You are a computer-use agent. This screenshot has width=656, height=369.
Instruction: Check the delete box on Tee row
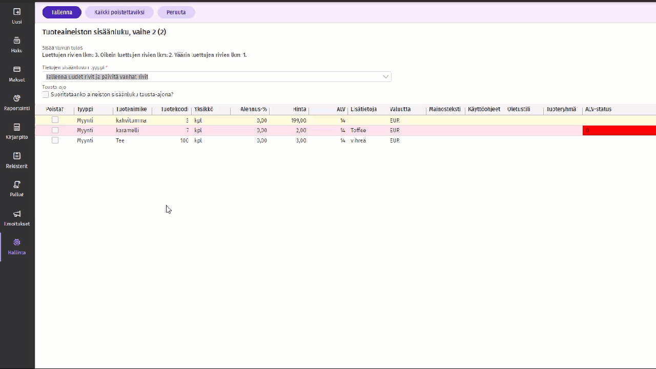click(x=55, y=140)
